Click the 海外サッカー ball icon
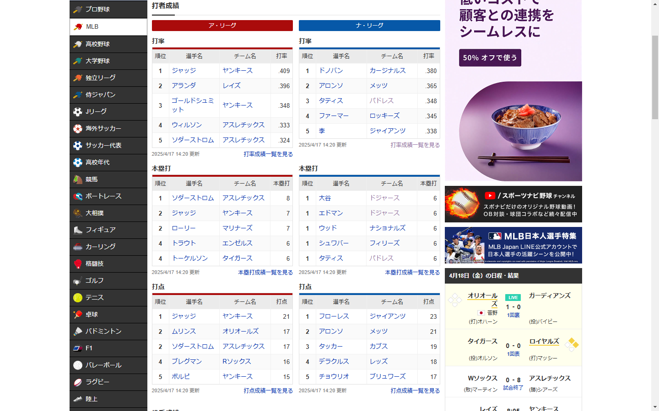This screenshot has width=659, height=411. point(78,128)
